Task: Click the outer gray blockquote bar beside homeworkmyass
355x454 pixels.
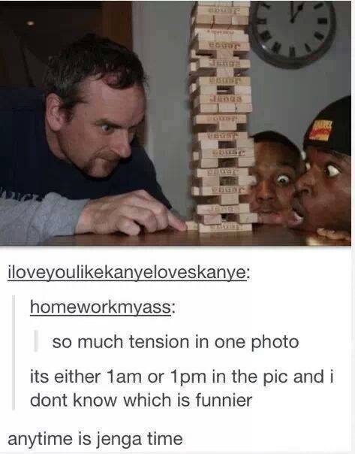Action: click(14, 352)
